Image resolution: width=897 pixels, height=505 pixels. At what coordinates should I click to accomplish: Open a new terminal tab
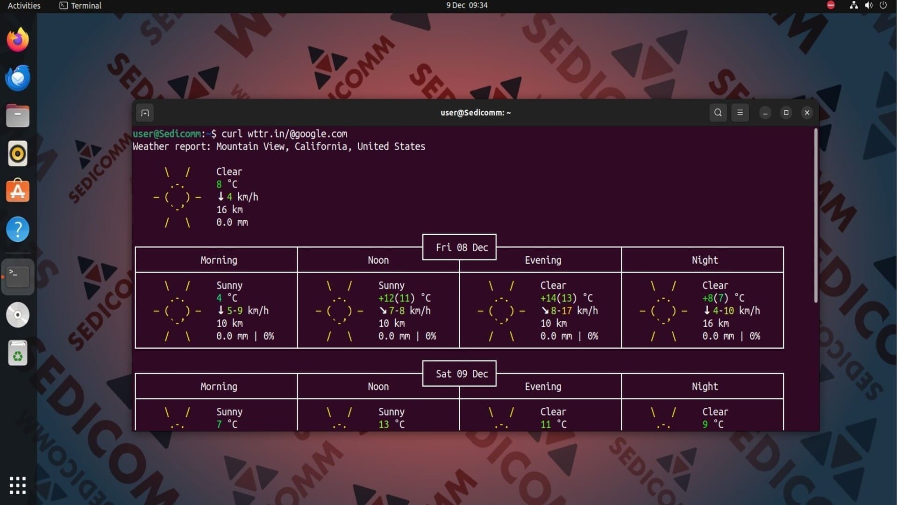point(145,113)
